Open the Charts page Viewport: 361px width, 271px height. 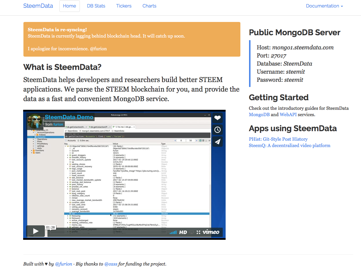[149, 6]
